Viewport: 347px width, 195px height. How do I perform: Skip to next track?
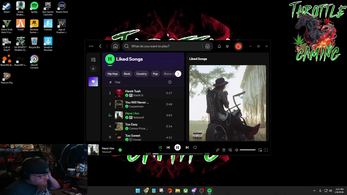coord(187,148)
